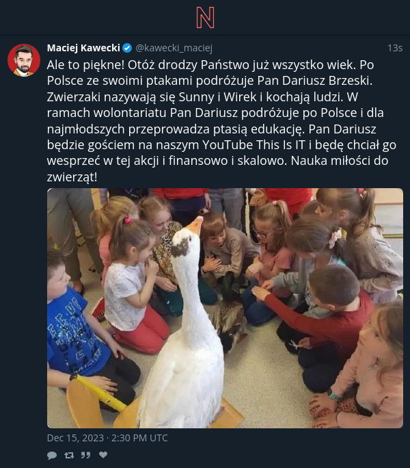
Task: Click the Nitter N logo
Action: [x=205, y=18]
